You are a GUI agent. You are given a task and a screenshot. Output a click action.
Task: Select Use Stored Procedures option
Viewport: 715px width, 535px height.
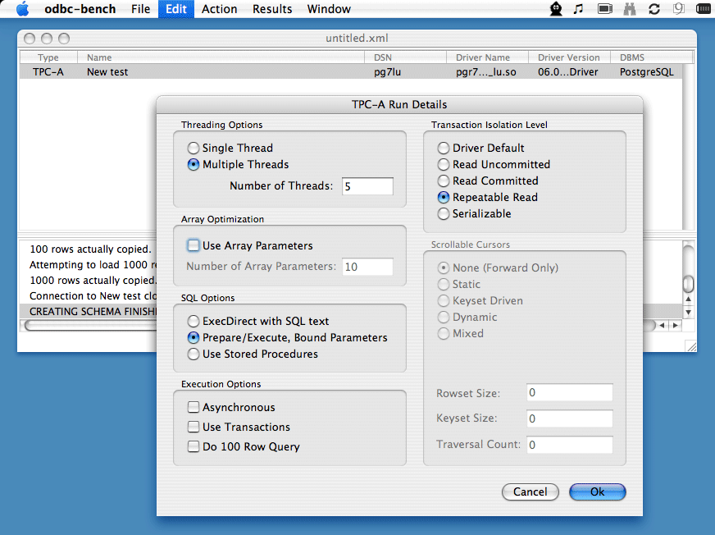194,354
